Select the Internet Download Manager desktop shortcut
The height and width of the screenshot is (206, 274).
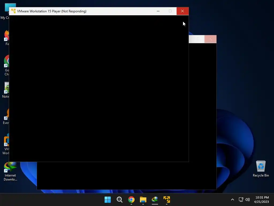point(10,171)
